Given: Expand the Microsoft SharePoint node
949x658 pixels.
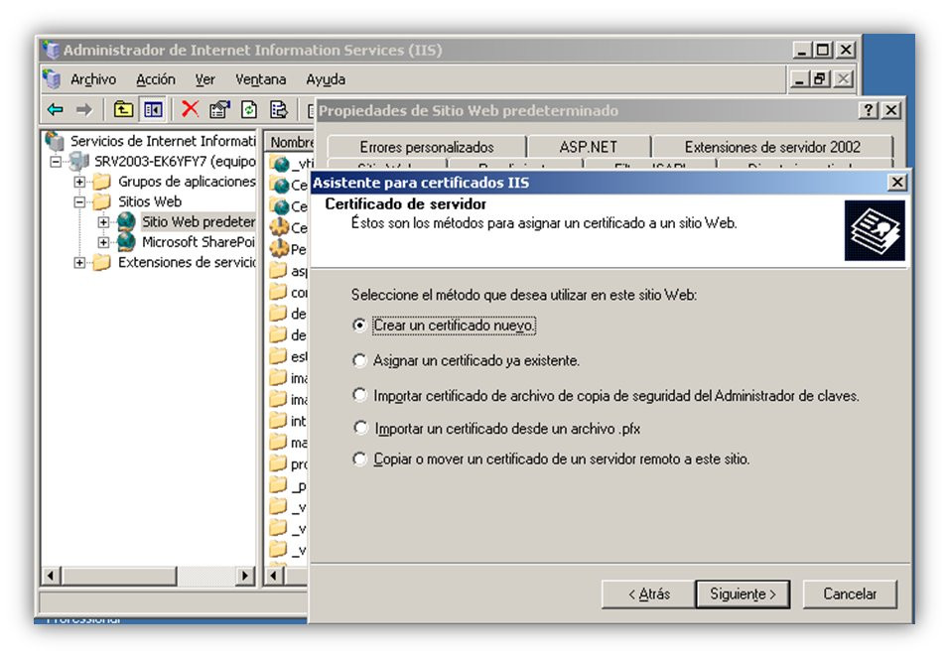Looking at the screenshot, I should point(103,242).
